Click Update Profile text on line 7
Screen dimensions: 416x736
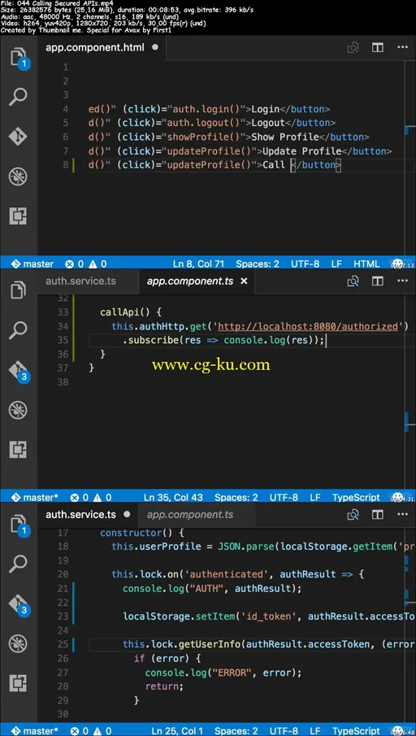[301, 151]
